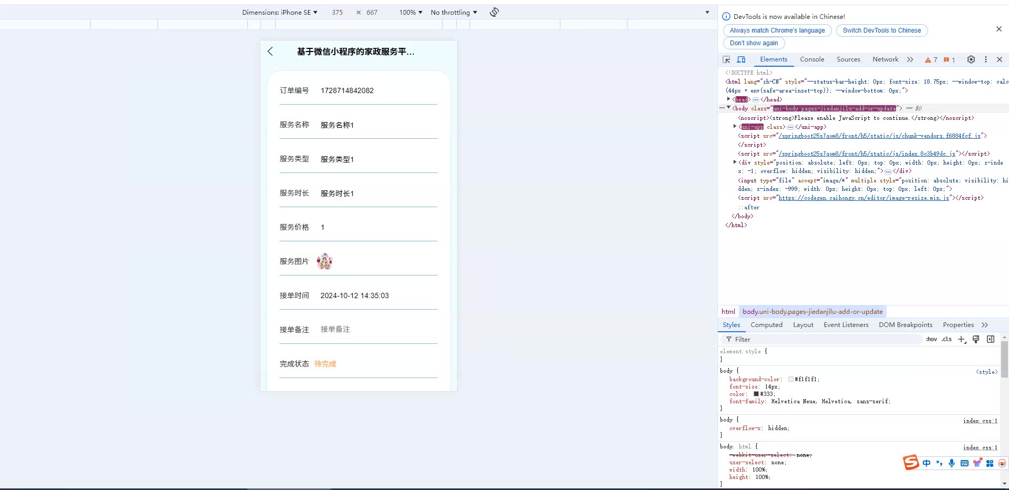Open the chunk-vendors script link
This screenshot has height=490, width=1009.
click(x=879, y=136)
